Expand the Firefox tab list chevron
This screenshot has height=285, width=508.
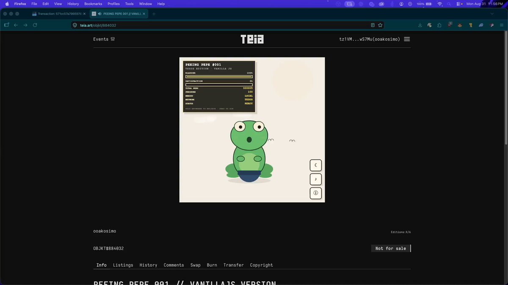[x=492, y=14]
